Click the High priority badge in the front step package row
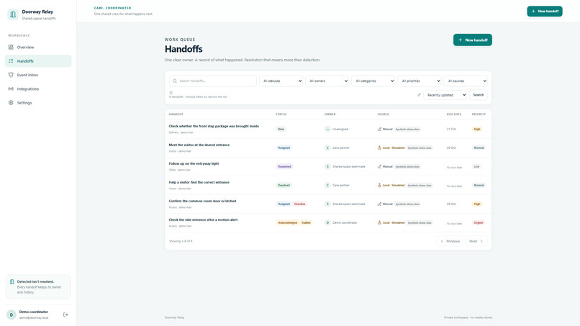This screenshot has height=326, width=580. click(x=477, y=129)
